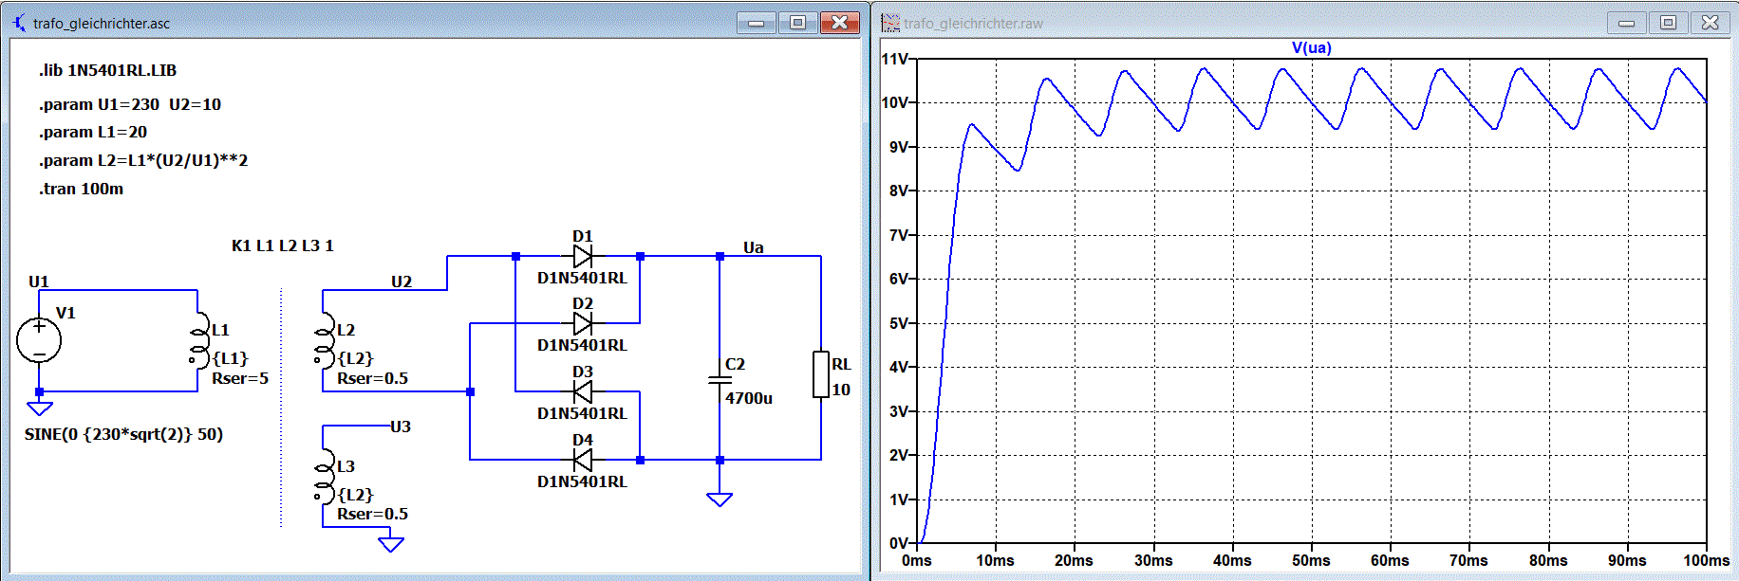Click the U1 net label
Screen dimensions: 1739x581
pos(39,281)
